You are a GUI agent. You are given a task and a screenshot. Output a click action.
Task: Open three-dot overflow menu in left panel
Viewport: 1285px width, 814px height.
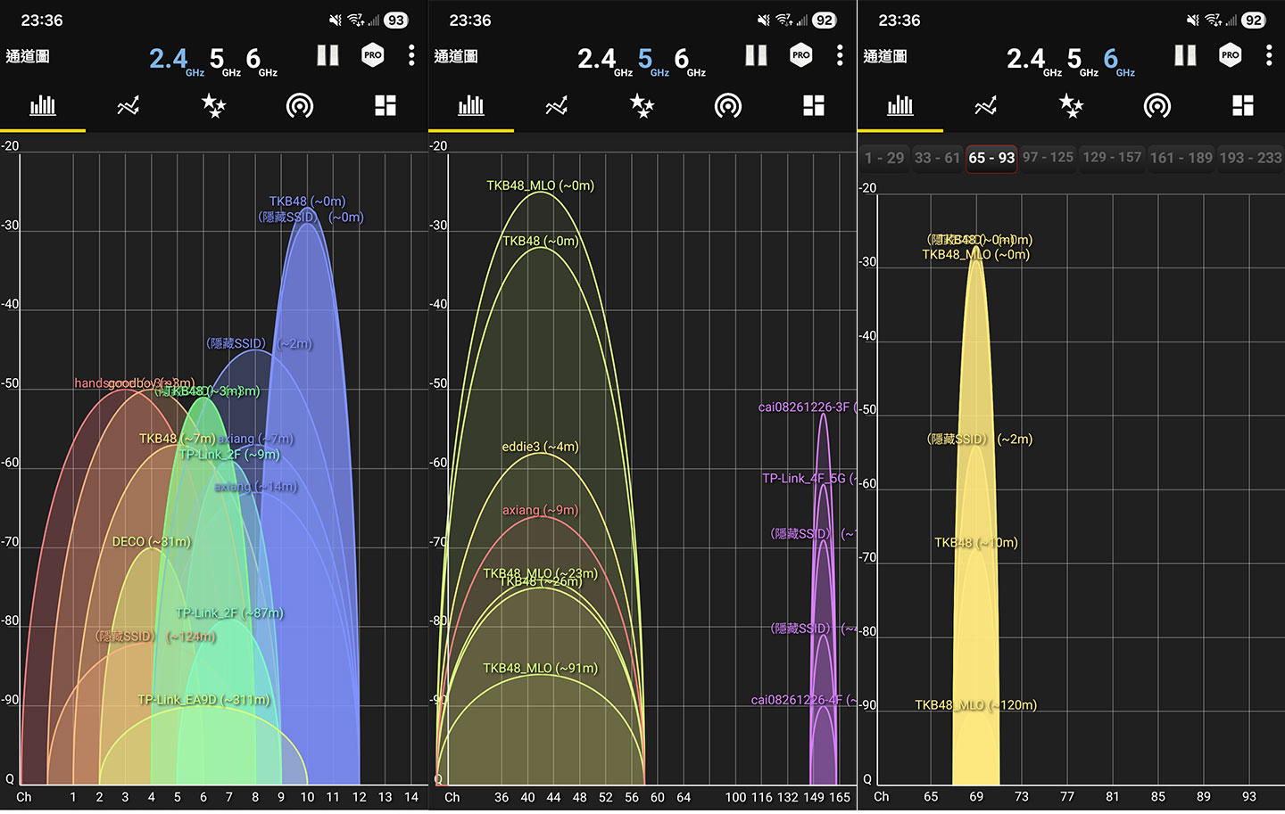point(411,55)
